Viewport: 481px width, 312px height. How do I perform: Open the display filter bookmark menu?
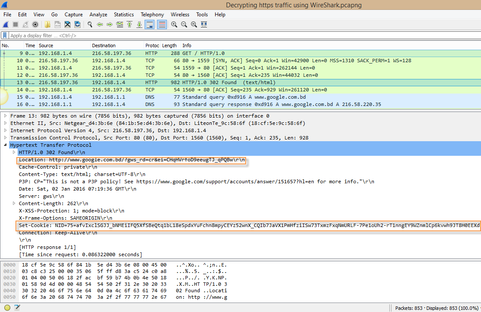[5, 36]
